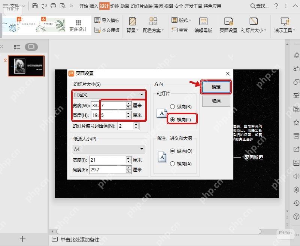This screenshot has height=246, width=300.
Task: Switch to the 审阅 tab
Action: click(158, 6)
